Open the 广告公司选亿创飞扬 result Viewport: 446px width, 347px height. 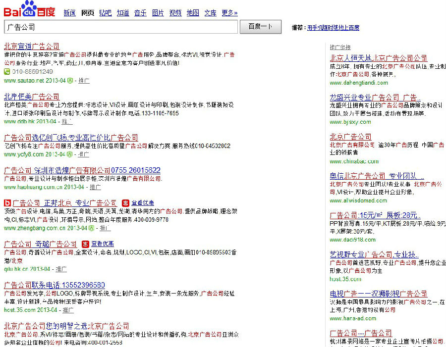click(x=71, y=138)
